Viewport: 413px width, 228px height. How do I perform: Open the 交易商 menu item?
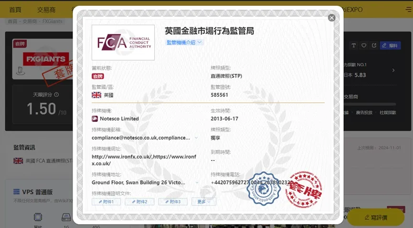pyautogui.click(x=46, y=10)
